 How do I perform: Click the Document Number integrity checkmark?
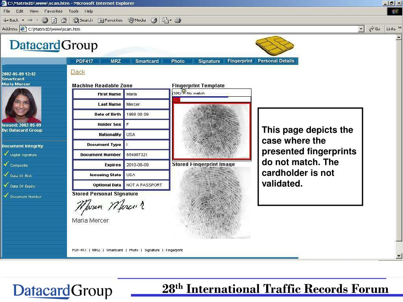click(x=6, y=195)
